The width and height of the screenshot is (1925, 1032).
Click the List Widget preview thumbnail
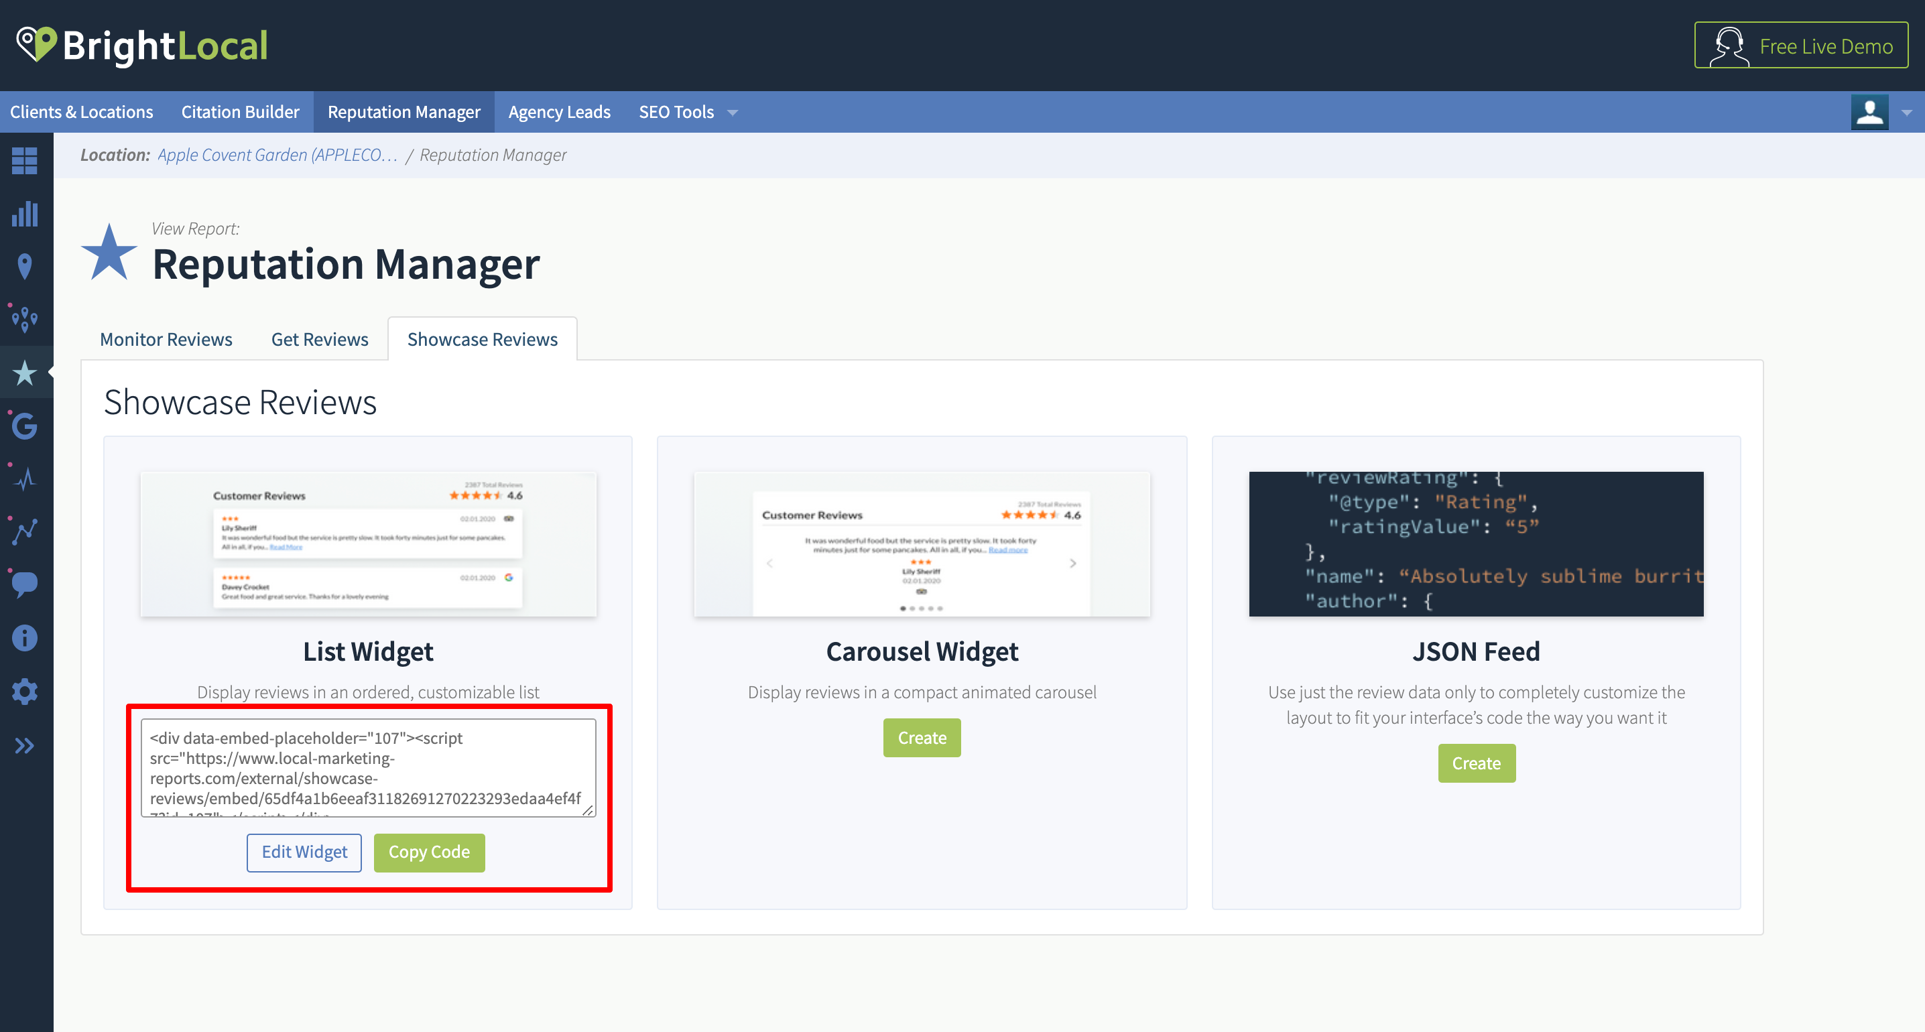pyautogui.click(x=369, y=544)
